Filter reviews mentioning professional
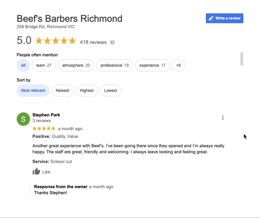260x218 pixels. [115, 65]
